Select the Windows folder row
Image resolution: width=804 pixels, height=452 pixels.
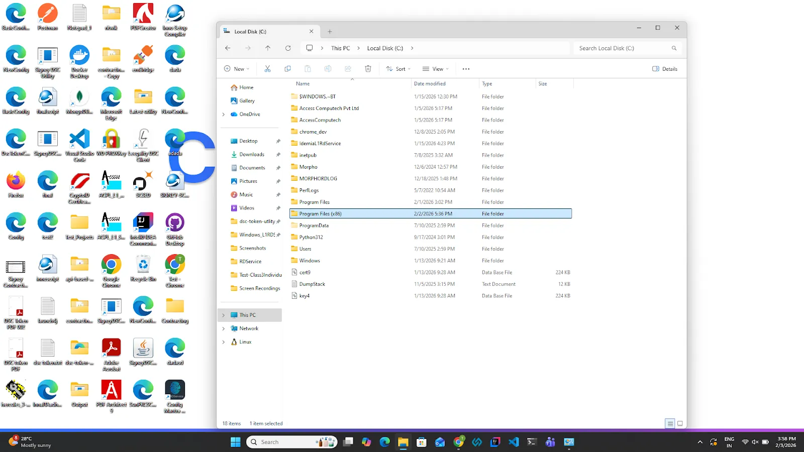(x=431, y=261)
